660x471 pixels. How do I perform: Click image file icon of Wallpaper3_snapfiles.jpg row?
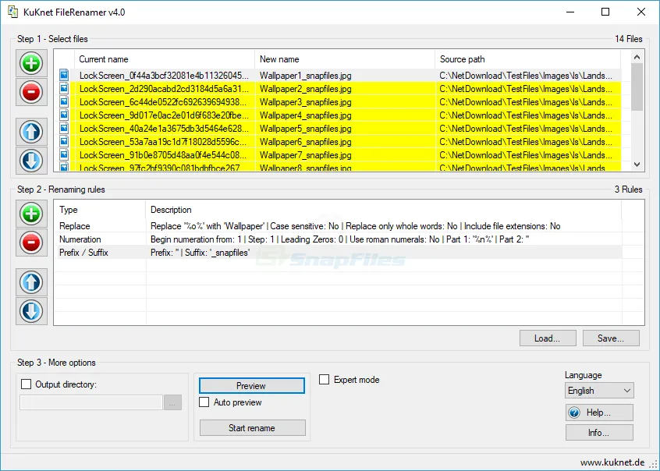(x=64, y=101)
